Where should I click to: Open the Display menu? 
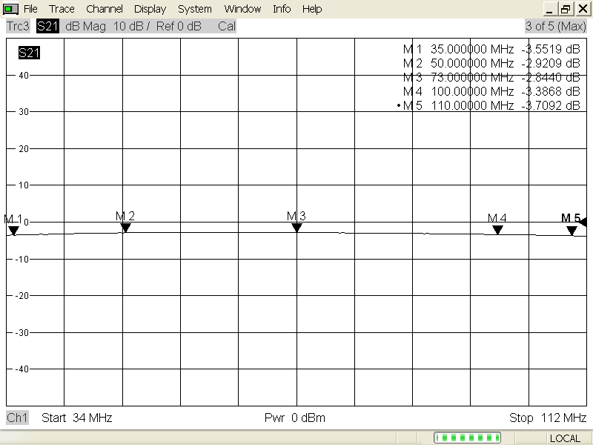coord(150,9)
